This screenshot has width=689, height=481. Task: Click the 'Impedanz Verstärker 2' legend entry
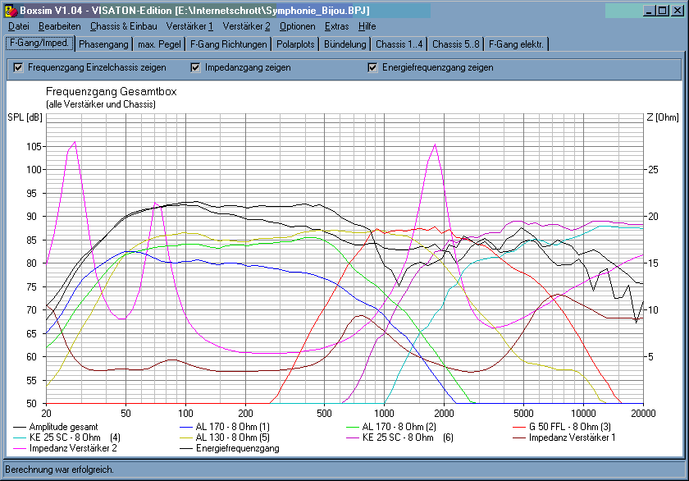[x=65, y=448]
